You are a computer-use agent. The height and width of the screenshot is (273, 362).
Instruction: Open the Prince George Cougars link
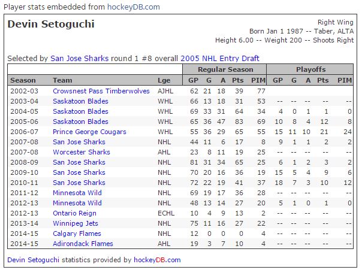coord(89,132)
